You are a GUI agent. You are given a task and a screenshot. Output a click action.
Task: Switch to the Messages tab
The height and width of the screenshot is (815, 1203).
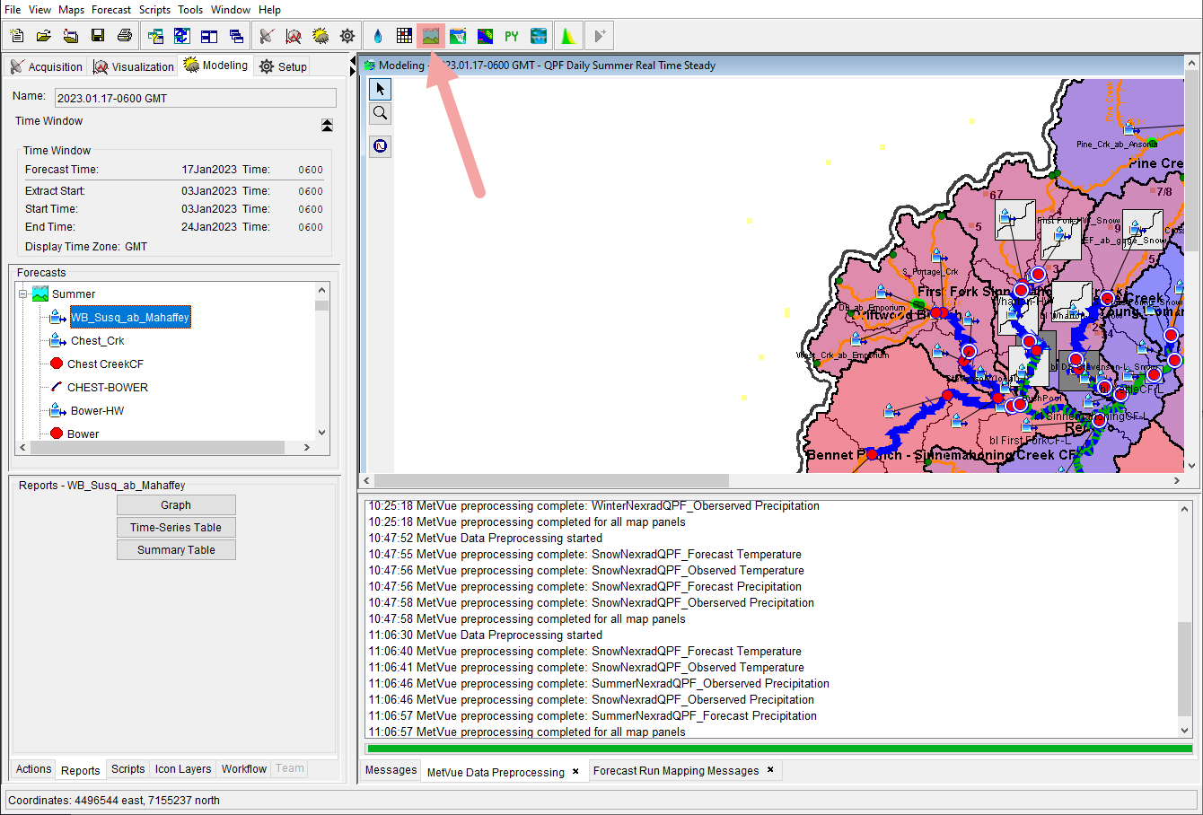[x=391, y=770]
